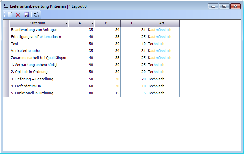Image resolution: width=244 pixels, height=154 pixels.
Task: Open the Kriterium column filter dropdown
Action: point(66,23)
